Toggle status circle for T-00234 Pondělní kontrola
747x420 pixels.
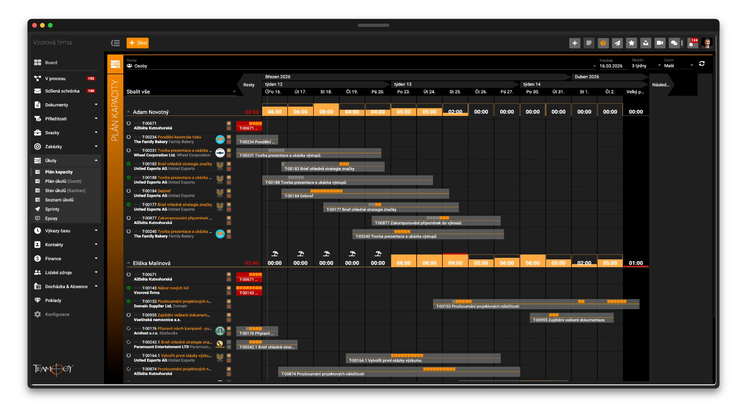click(x=129, y=137)
